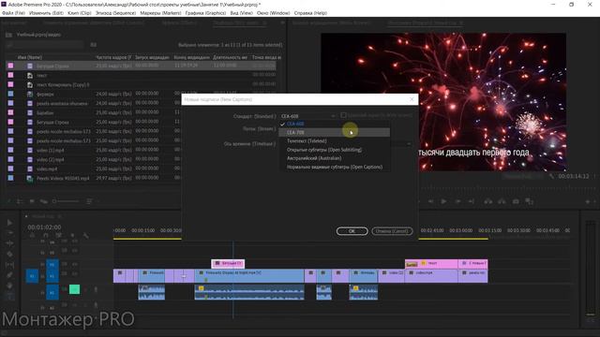The height and width of the screenshot is (337, 600).
Task: Choose CEA-608 checked option
Action: coord(335,124)
